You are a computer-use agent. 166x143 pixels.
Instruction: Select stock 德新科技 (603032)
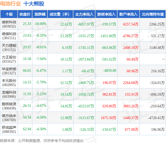coord(9,24)
